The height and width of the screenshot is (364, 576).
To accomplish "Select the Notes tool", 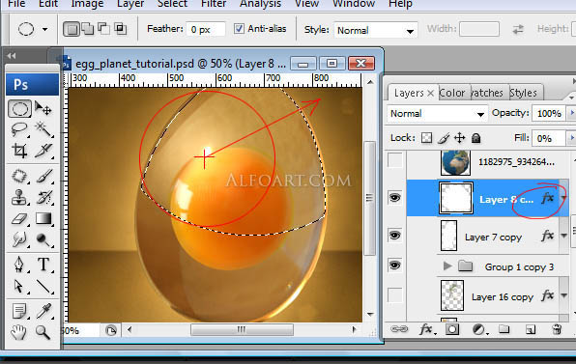I will pos(19,311).
